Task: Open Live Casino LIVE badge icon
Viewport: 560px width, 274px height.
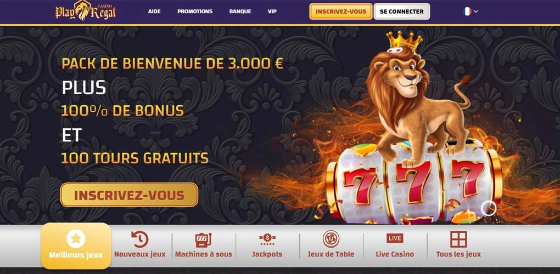Action: [x=395, y=238]
